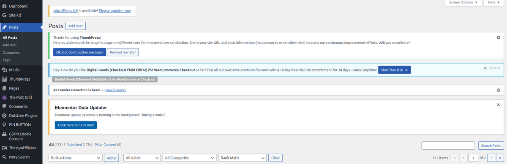Viewport: 507px width, 164px height.
Task: Click the Dashboard icon in sidebar
Action: click(x=4, y=6)
